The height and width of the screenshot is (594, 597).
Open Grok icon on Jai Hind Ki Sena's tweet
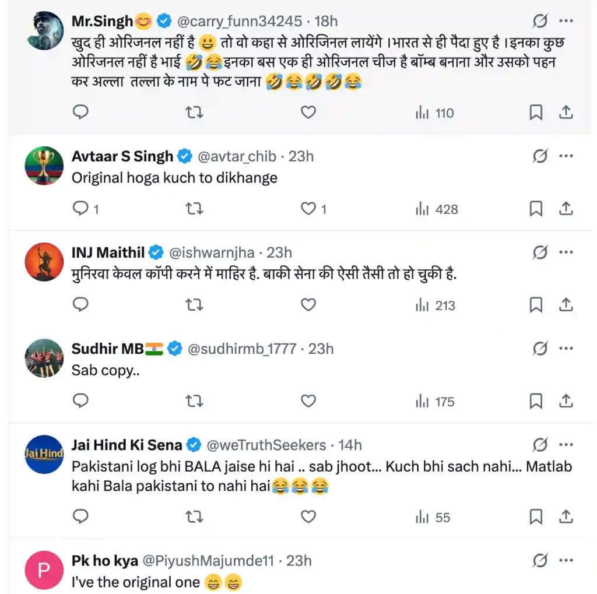point(540,445)
